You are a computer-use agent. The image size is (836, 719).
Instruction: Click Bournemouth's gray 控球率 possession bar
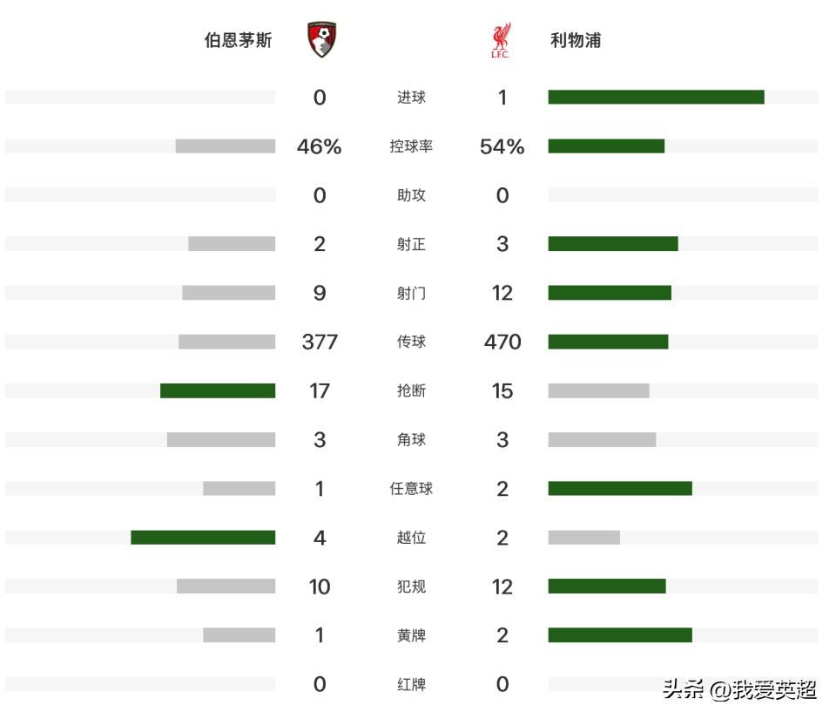226,146
